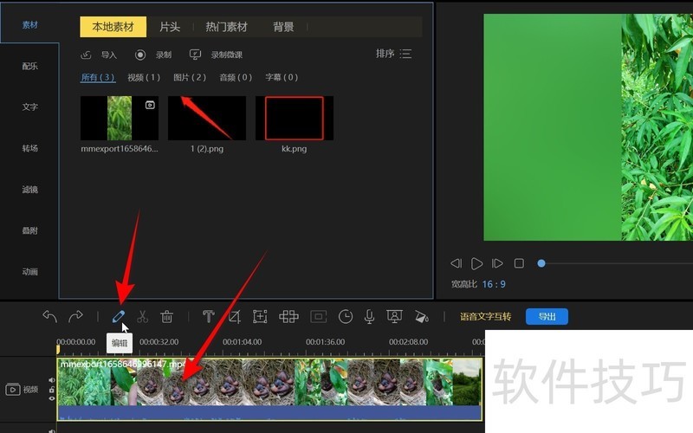Click the Undo arrow in the toolbar
Screen dimensions: 693x433
pyautogui.click(x=49, y=317)
